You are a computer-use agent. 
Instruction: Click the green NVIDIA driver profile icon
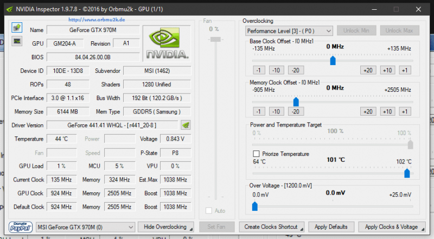(186, 125)
